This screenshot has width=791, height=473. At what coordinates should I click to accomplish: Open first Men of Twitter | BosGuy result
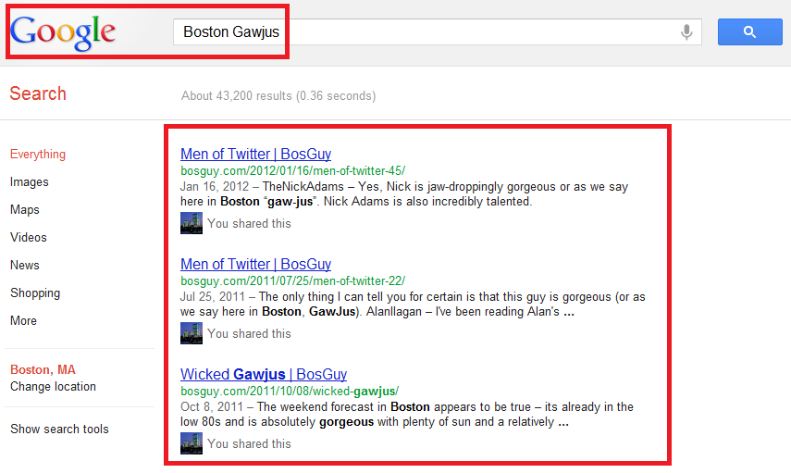pos(255,155)
